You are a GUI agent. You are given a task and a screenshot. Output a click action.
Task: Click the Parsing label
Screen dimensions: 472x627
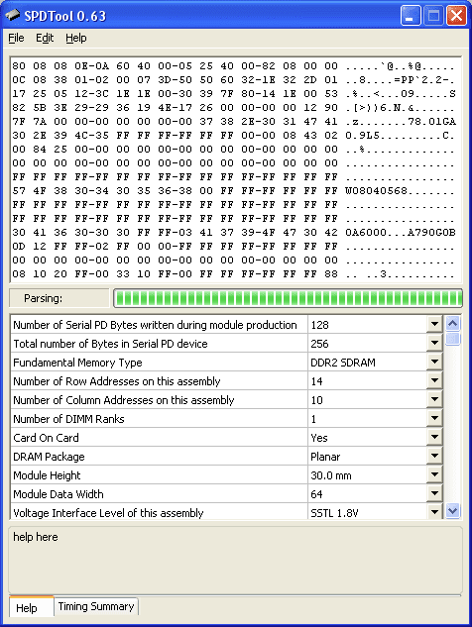pos(44,298)
